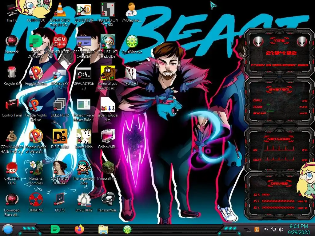This screenshot has width=315, height=236.
Task: Open the VLC cone DONT STICK shortcut
Action: pos(60,14)
